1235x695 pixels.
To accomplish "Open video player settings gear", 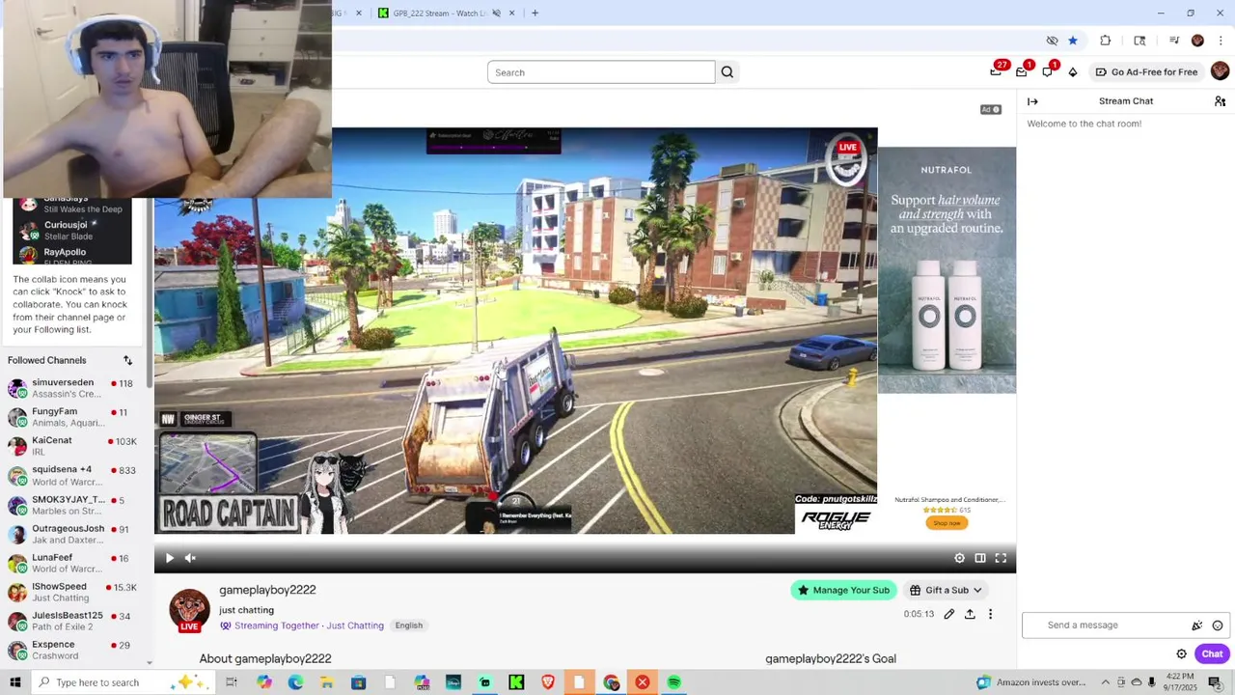I will (959, 558).
